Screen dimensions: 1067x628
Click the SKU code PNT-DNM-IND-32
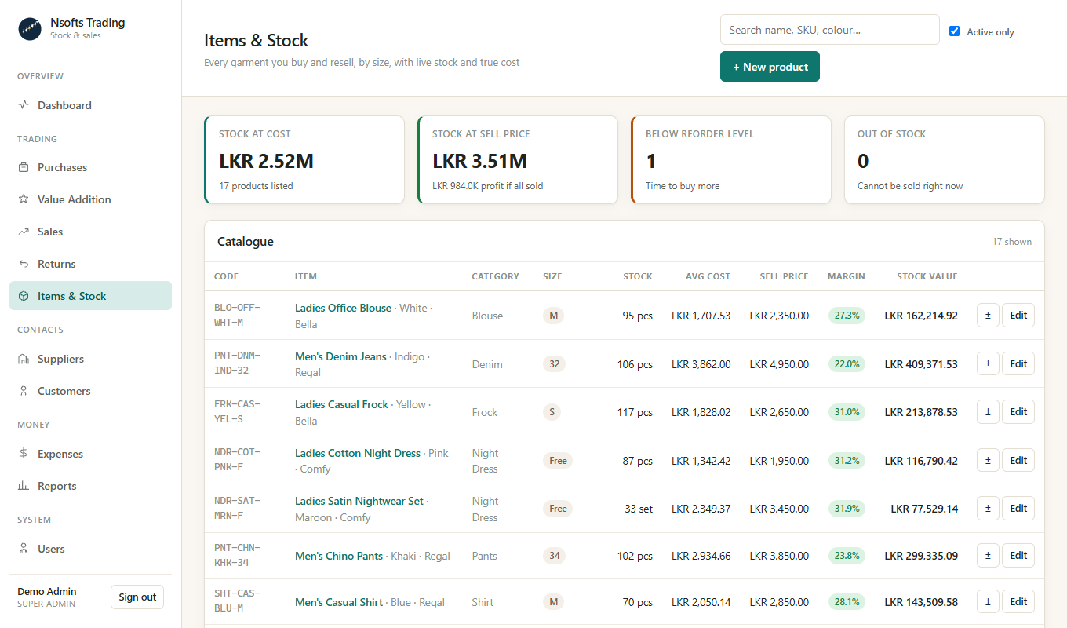pos(237,363)
